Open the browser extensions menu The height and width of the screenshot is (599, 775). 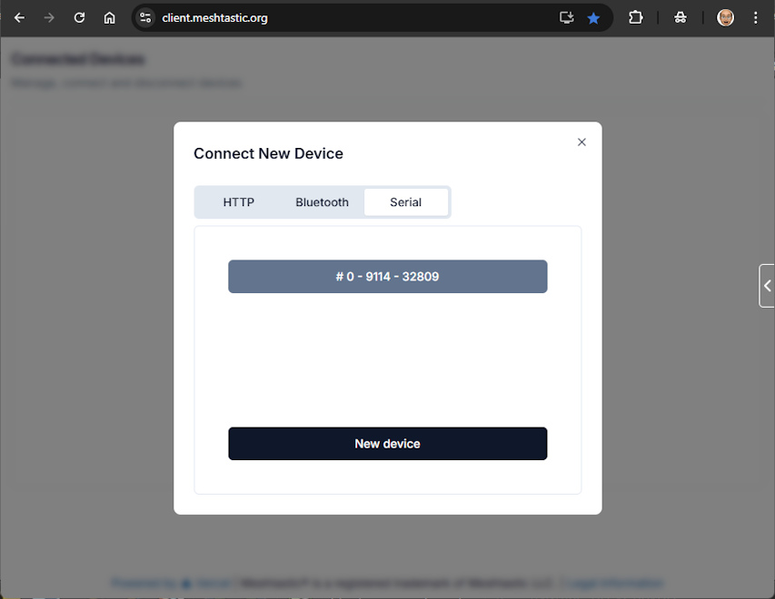(636, 18)
